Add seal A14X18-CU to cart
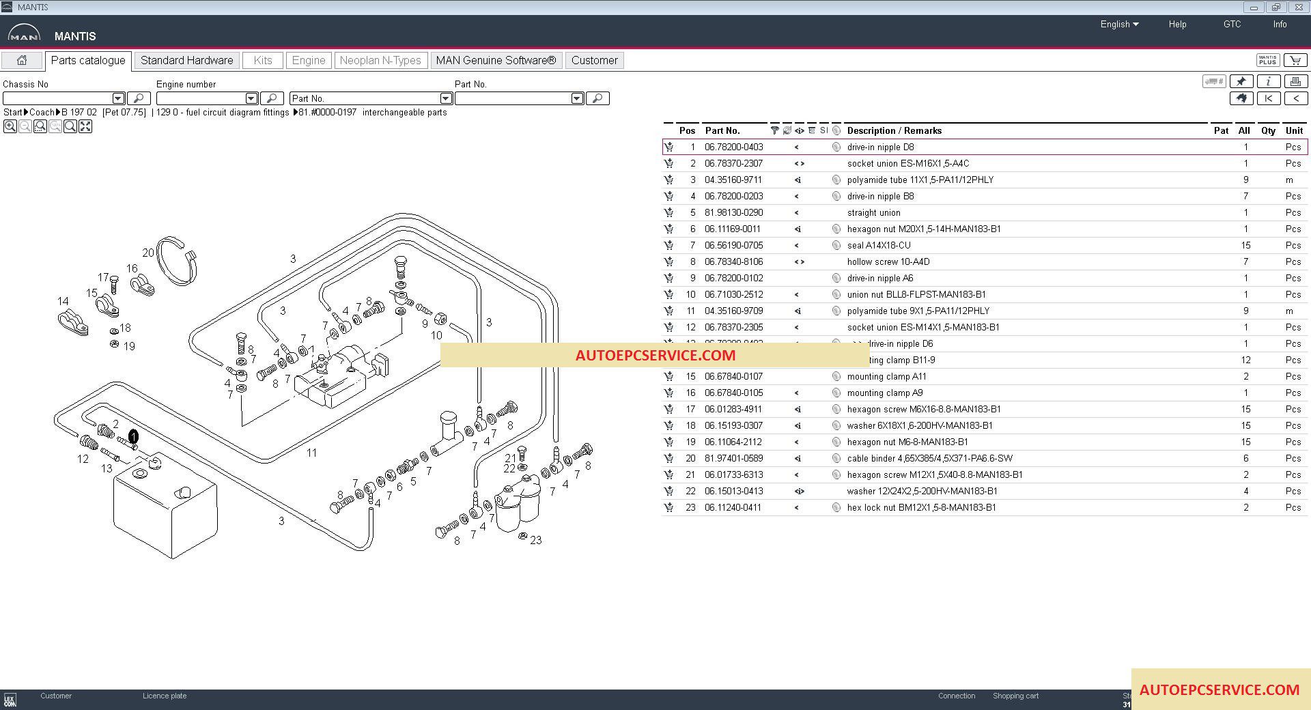 click(668, 245)
